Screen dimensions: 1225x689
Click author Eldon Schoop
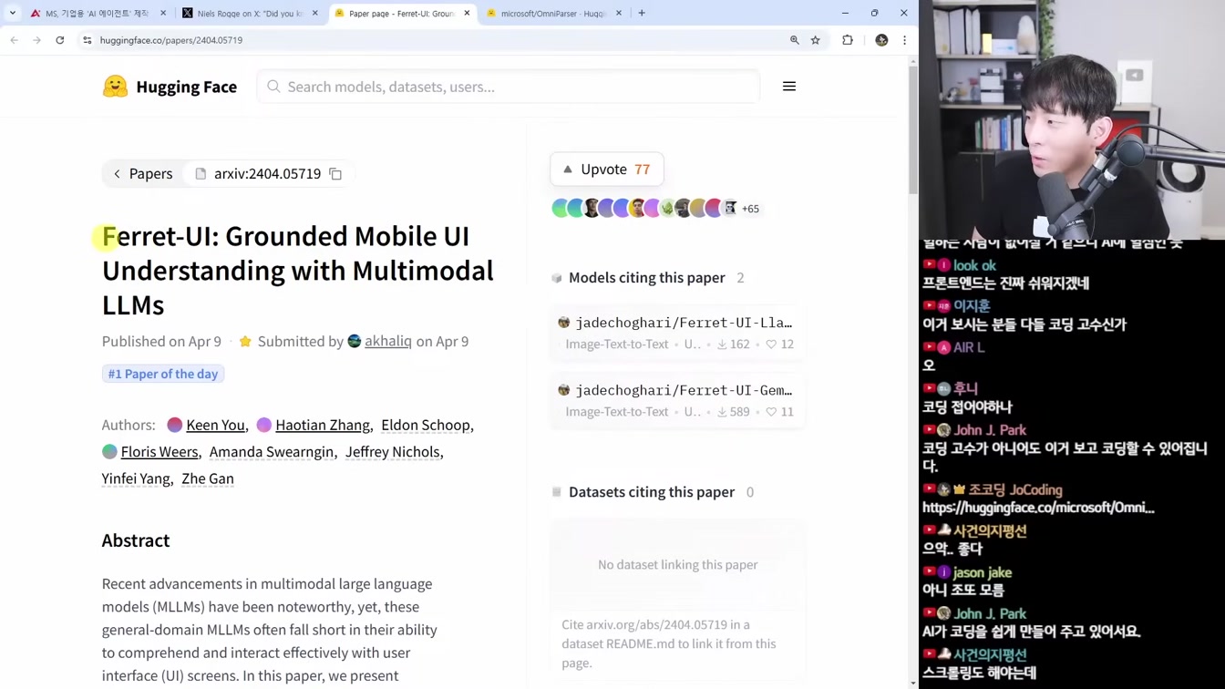pos(426,425)
